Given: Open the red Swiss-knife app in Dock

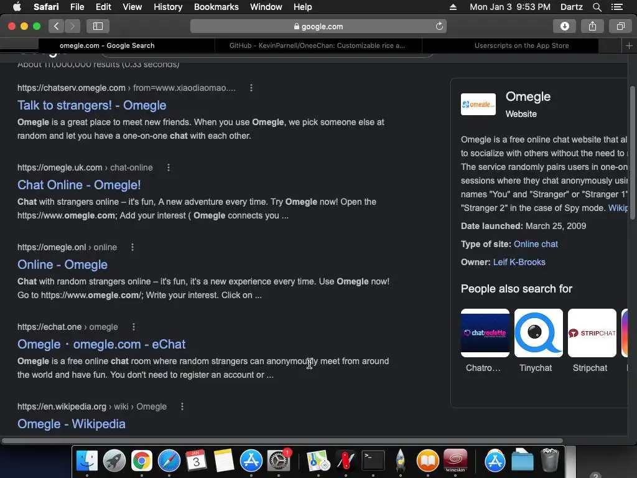Looking at the screenshot, I should [x=346, y=461].
